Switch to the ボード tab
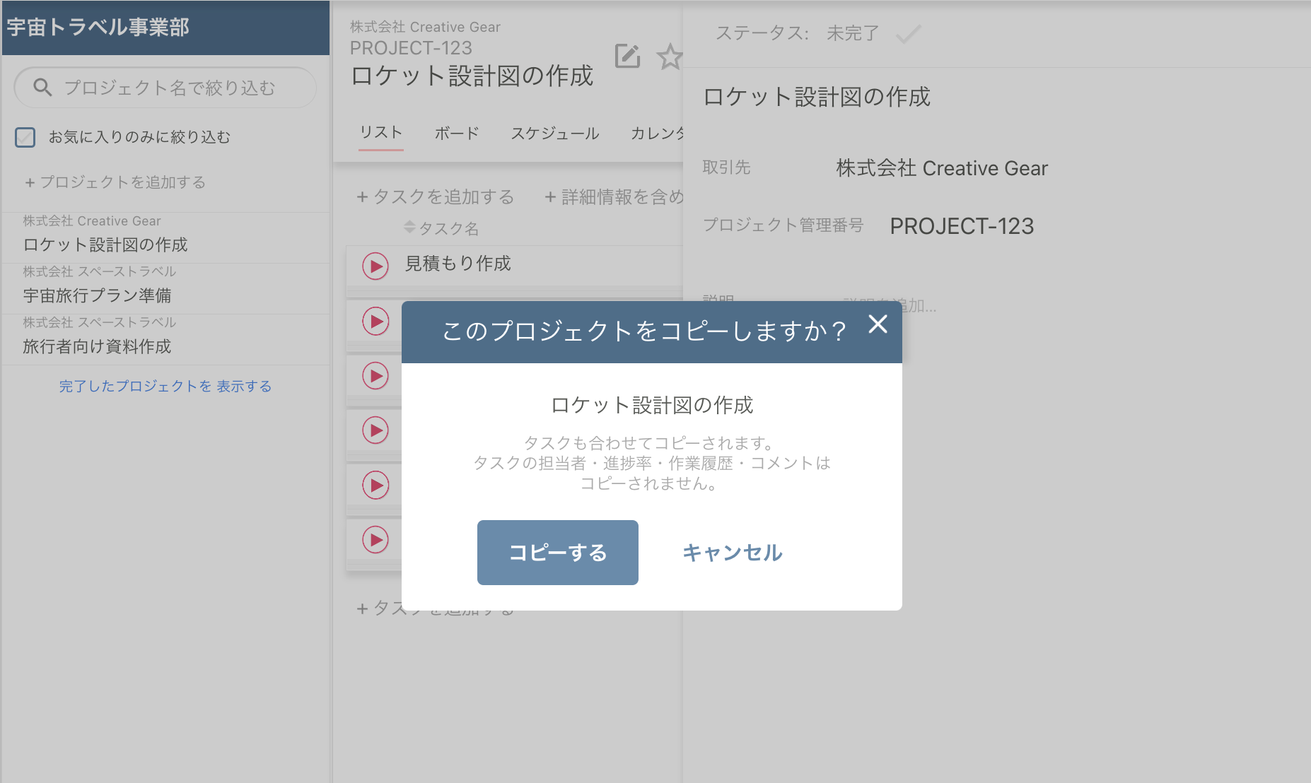The height and width of the screenshot is (783, 1311). click(x=456, y=133)
